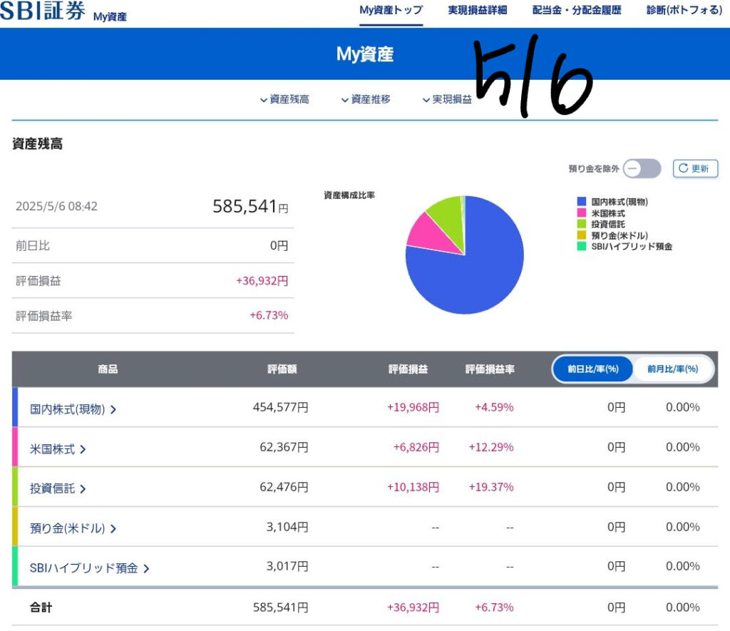Image resolution: width=730 pixels, height=631 pixels.
Task: Expand the 資産残高 section dropdown
Action: [x=284, y=100]
